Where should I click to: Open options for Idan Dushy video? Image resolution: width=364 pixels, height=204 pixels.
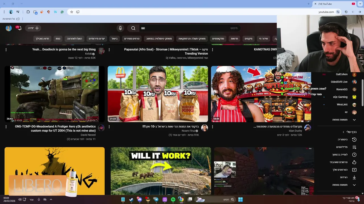[x=212, y=127]
